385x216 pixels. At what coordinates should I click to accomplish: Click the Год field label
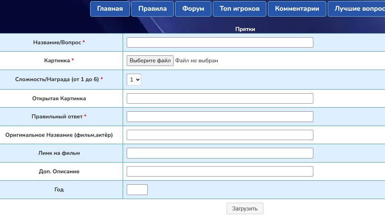[59, 189]
